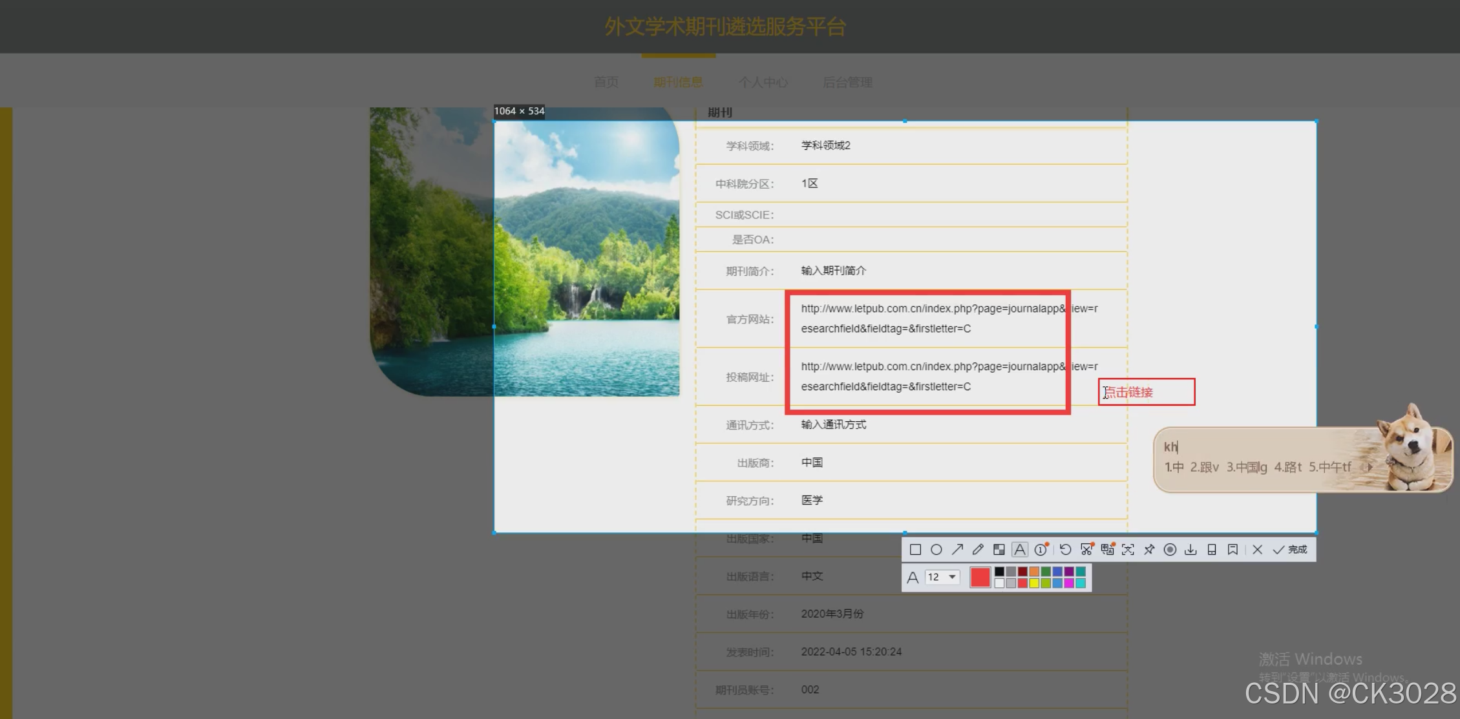Screen dimensions: 1460x719
Task: Pick the blue color swatch
Action: point(1057,572)
